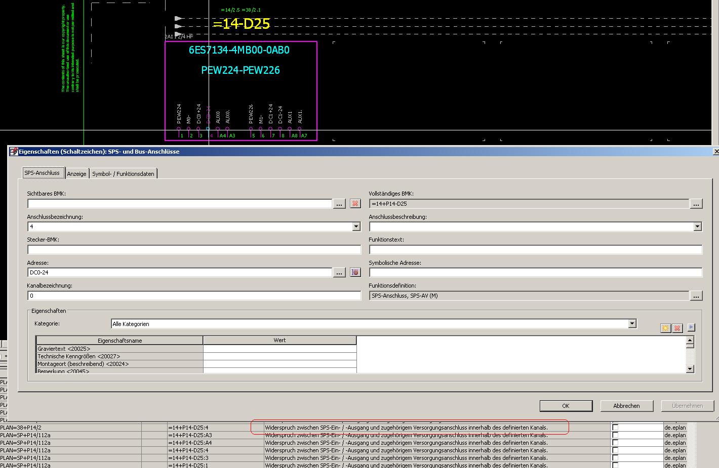Click browse button next to Sichtbares BMK
Image resolution: width=719 pixels, height=468 pixels.
point(339,204)
